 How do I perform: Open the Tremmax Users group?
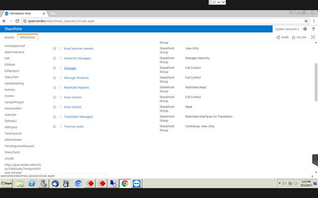(x=74, y=126)
